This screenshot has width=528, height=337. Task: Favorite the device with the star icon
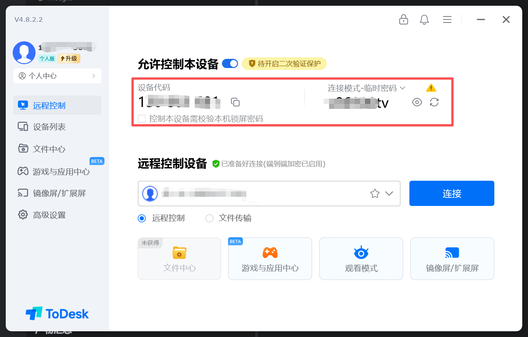tap(375, 193)
